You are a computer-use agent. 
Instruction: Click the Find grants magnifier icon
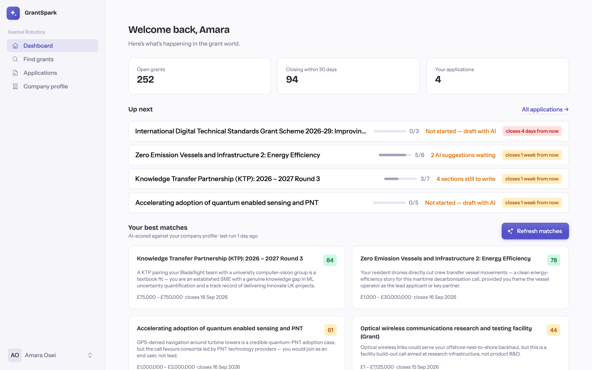click(15, 59)
